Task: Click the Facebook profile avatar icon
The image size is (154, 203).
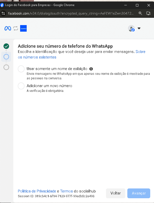Action: click(131, 28)
